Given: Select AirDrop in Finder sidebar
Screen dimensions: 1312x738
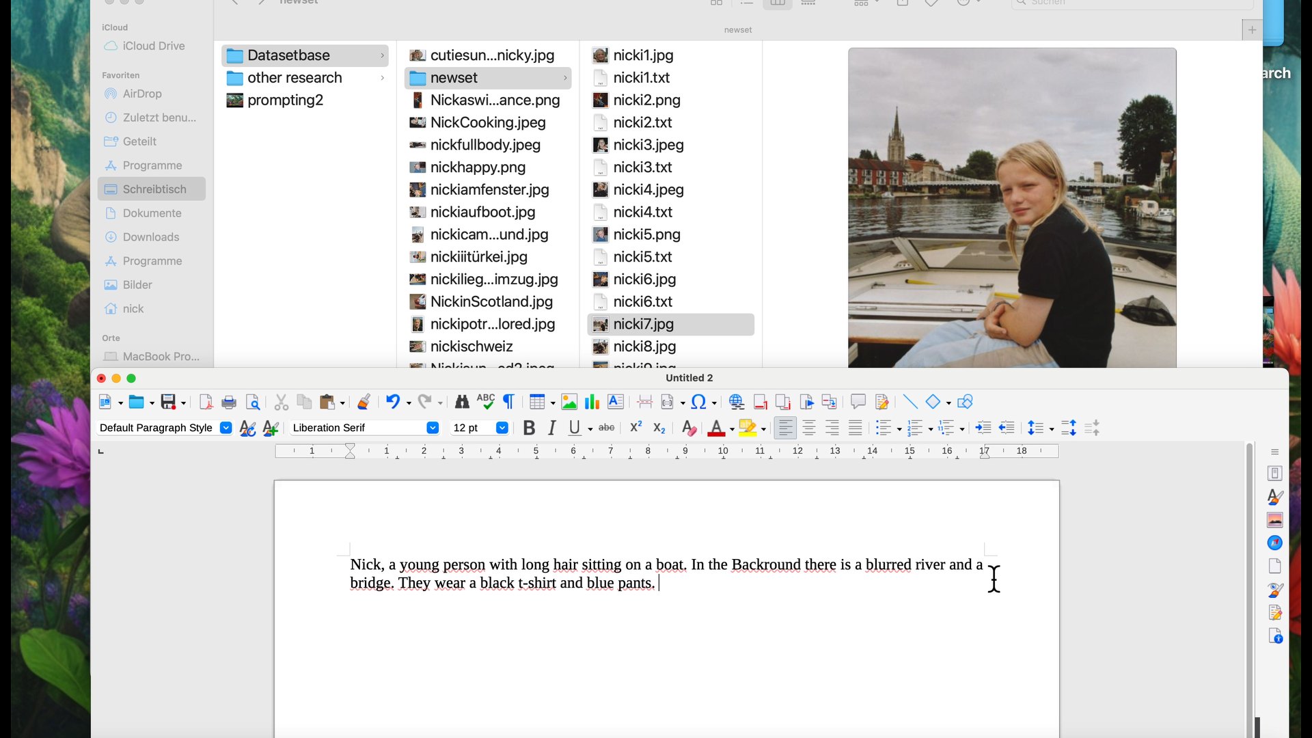Looking at the screenshot, I should (142, 94).
